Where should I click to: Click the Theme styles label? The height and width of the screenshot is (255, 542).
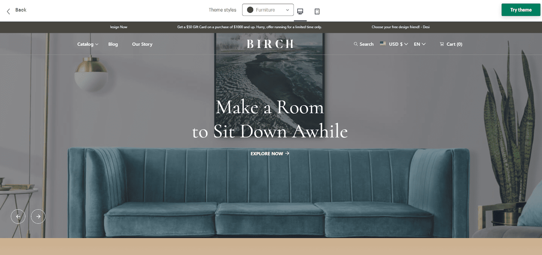tap(223, 10)
